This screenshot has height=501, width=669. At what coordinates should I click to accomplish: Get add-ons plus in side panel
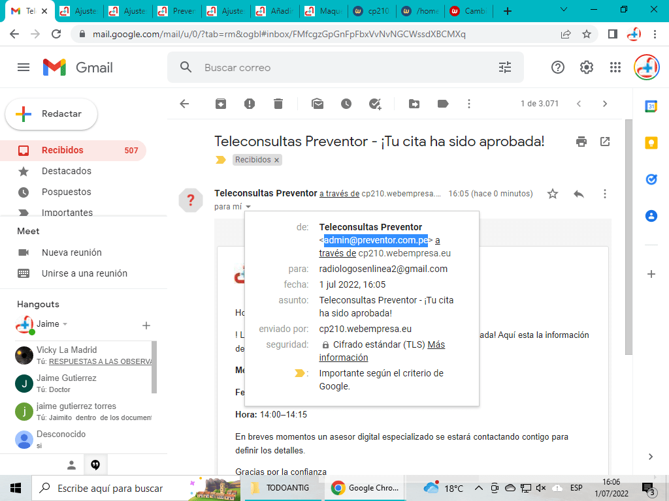pyautogui.click(x=651, y=274)
